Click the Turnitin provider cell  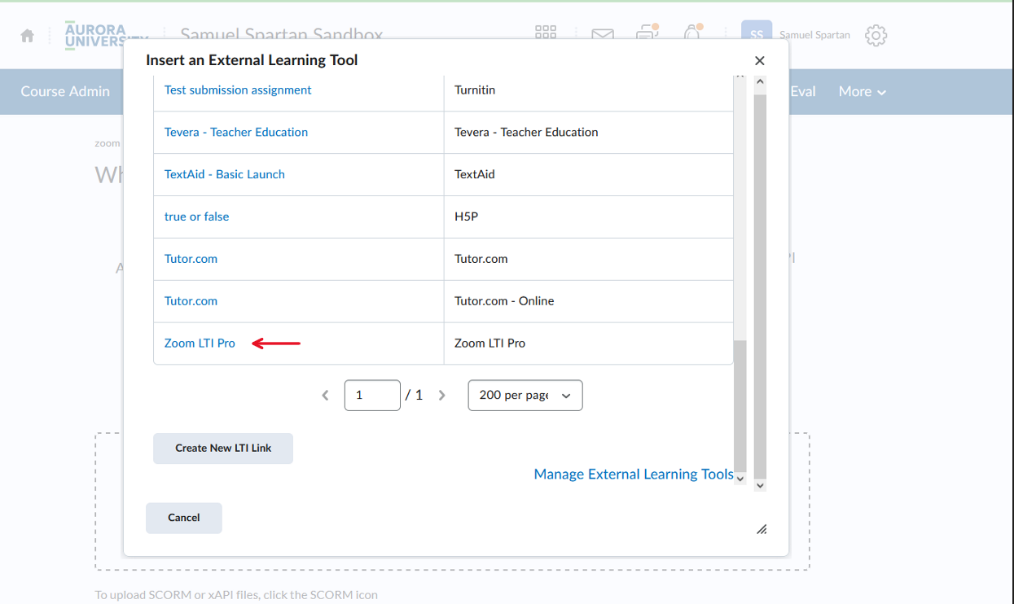[588, 90]
